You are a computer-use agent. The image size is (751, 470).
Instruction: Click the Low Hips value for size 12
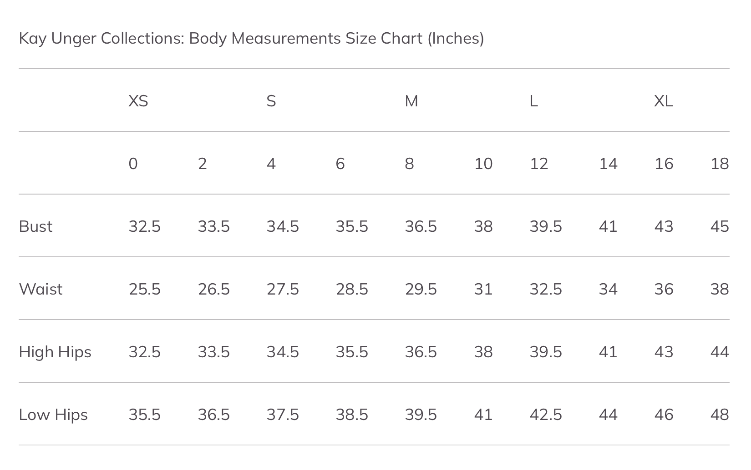click(546, 415)
